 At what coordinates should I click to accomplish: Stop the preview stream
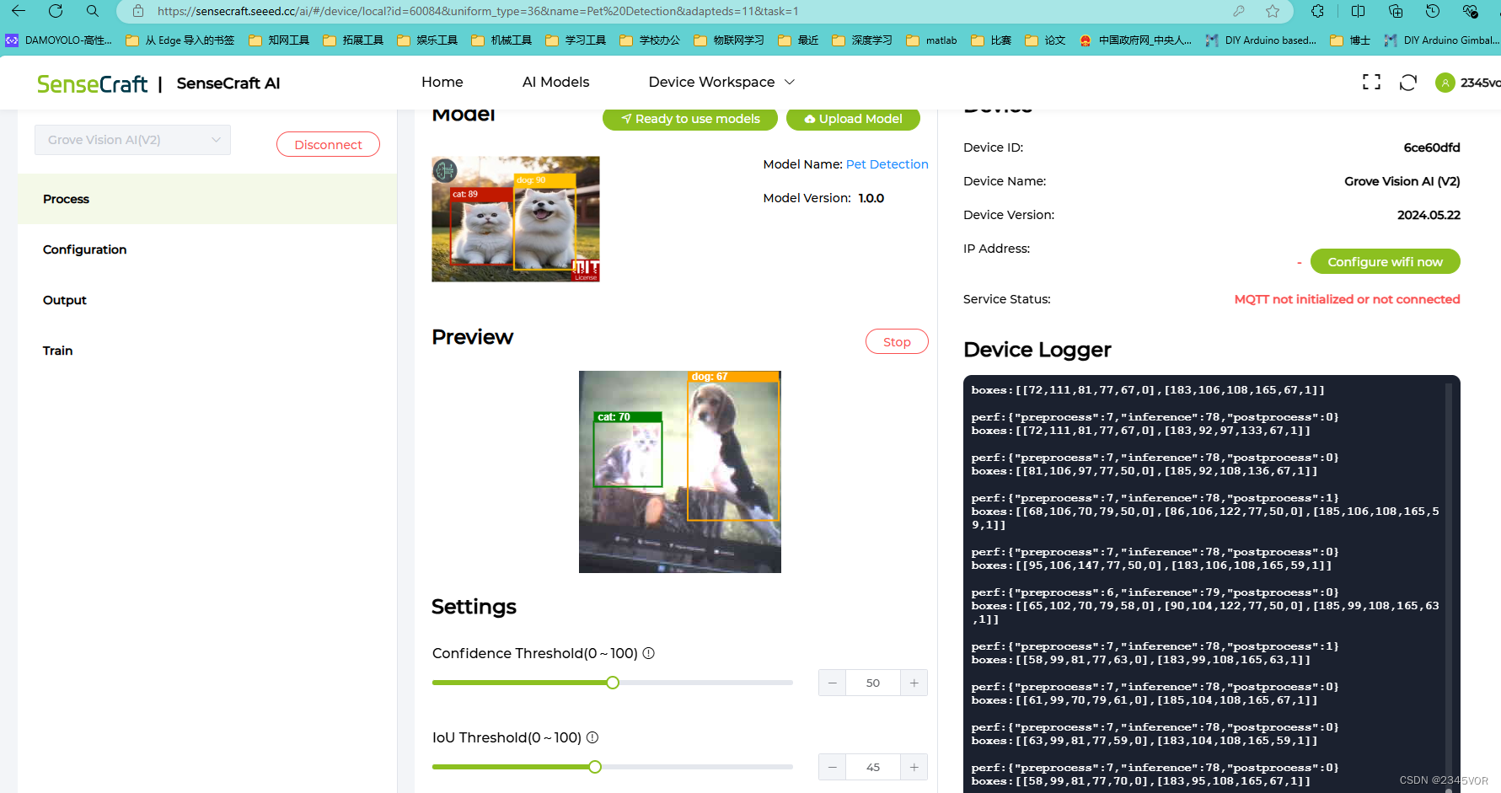click(897, 341)
